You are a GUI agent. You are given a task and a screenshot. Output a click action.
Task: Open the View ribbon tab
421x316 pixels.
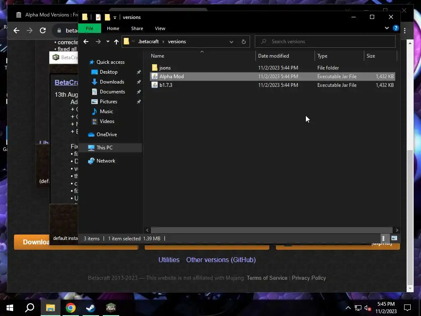coord(160,28)
